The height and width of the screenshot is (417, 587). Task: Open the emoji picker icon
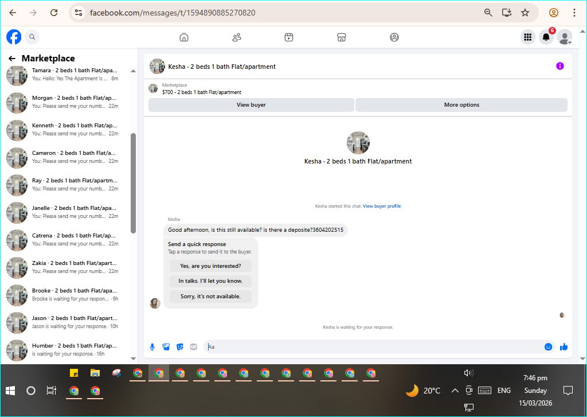tap(549, 347)
